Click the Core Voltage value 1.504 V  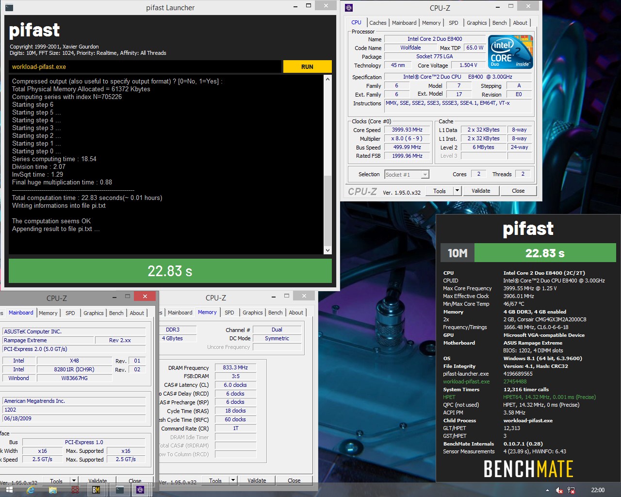pos(468,65)
